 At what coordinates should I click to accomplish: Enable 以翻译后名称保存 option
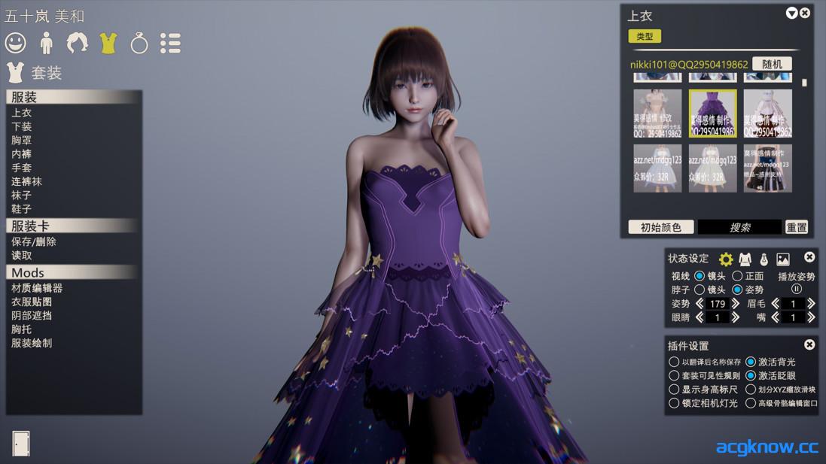[x=674, y=362]
